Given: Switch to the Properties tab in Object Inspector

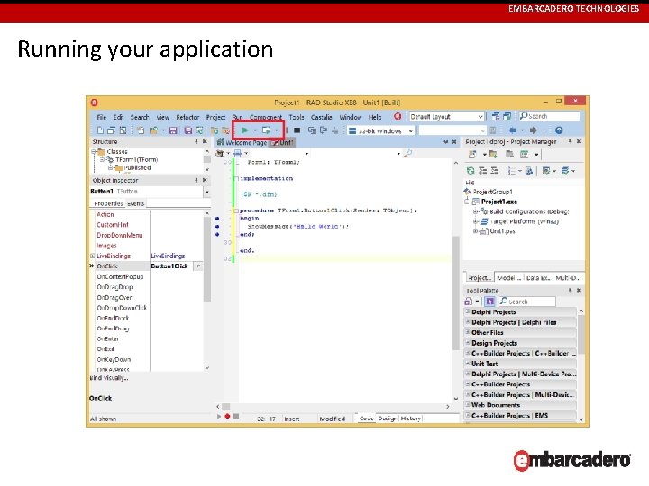Looking at the screenshot, I should (108, 203).
